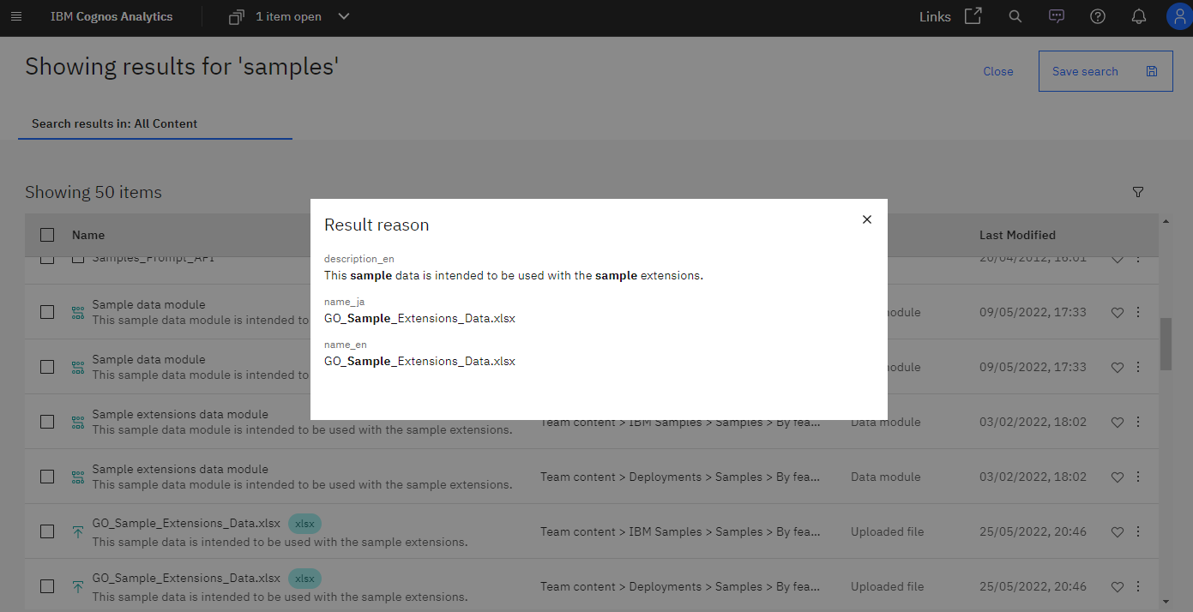The width and height of the screenshot is (1193, 612).
Task: Click the Save search button
Action: click(1106, 71)
